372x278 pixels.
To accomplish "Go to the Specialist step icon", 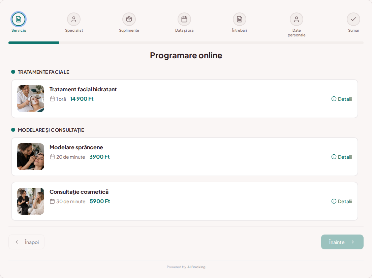I will pos(74,19).
